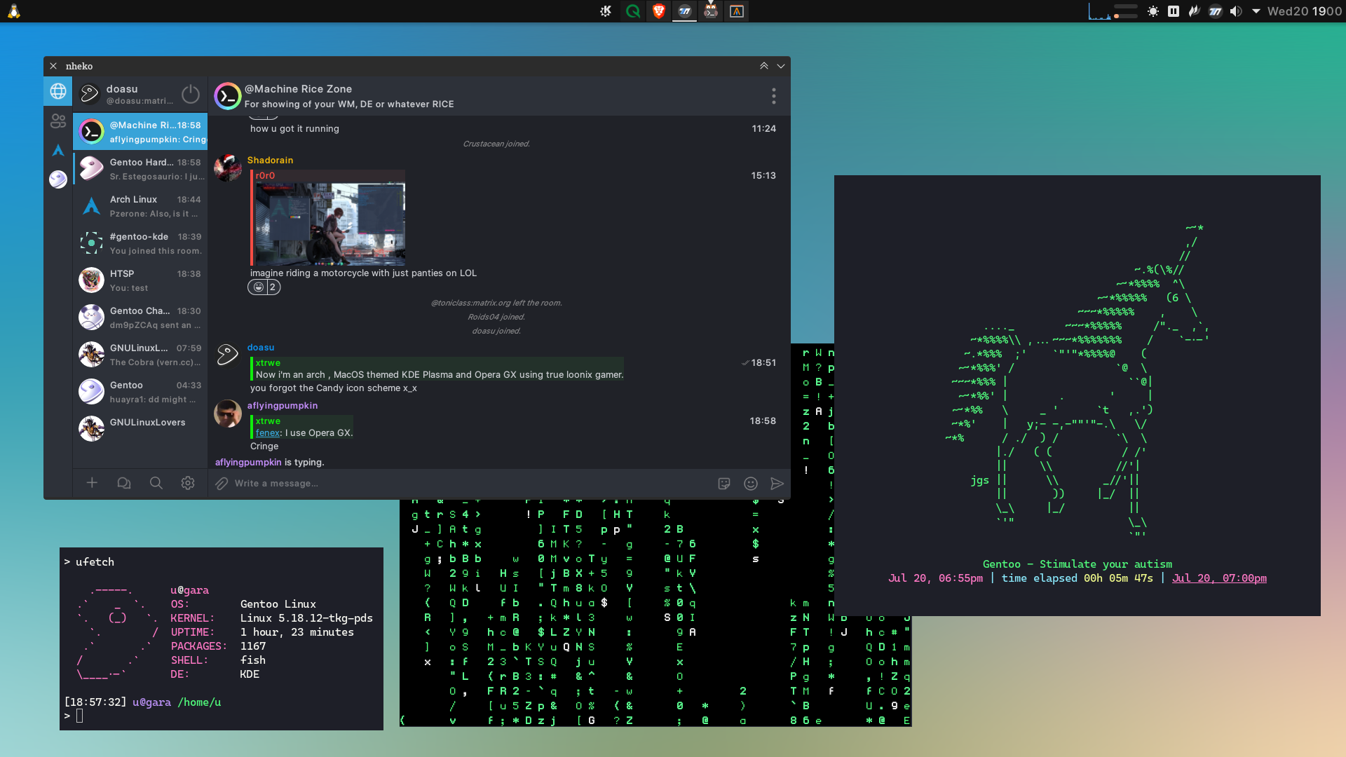
Task: Open the room directory chat bubbles icon
Action: [x=124, y=483]
